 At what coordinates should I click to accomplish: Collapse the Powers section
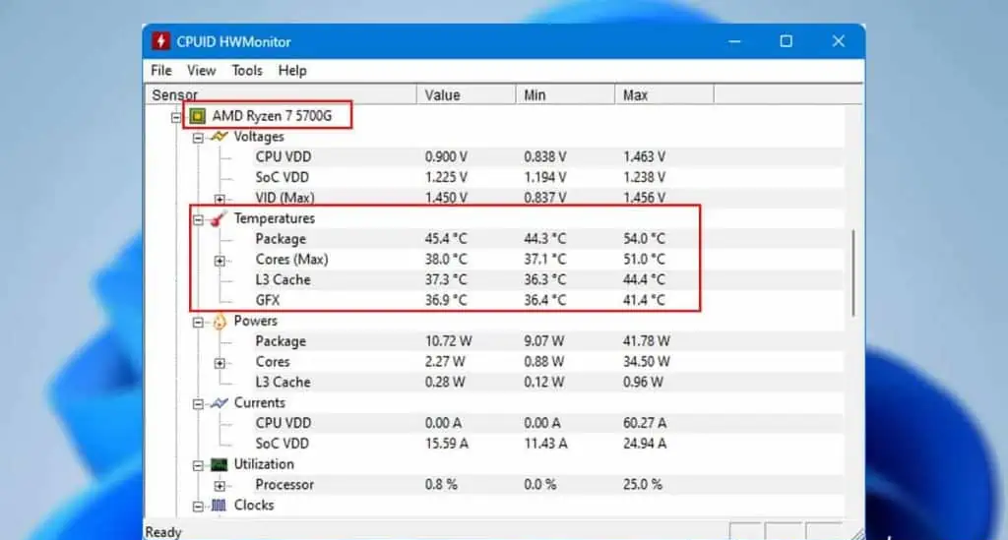click(x=198, y=323)
